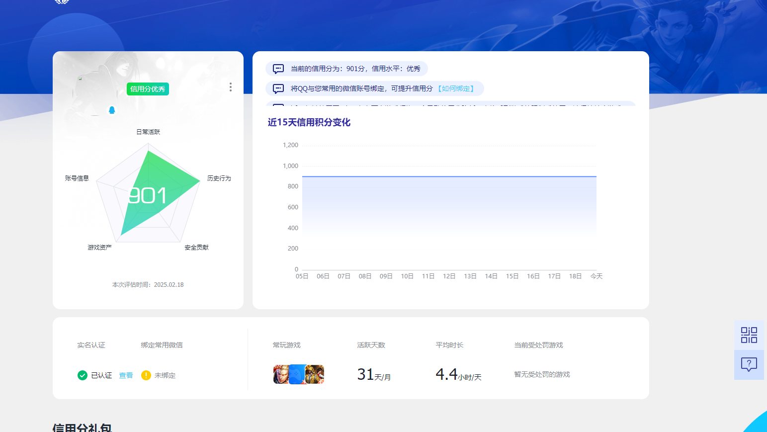Click the 信用分优秀 green badge
The height and width of the screenshot is (432, 767).
tap(148, 89)
